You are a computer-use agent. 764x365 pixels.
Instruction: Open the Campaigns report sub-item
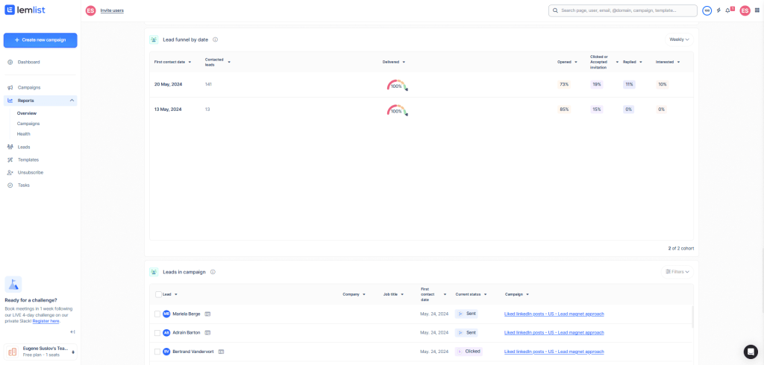click(28, 124)
